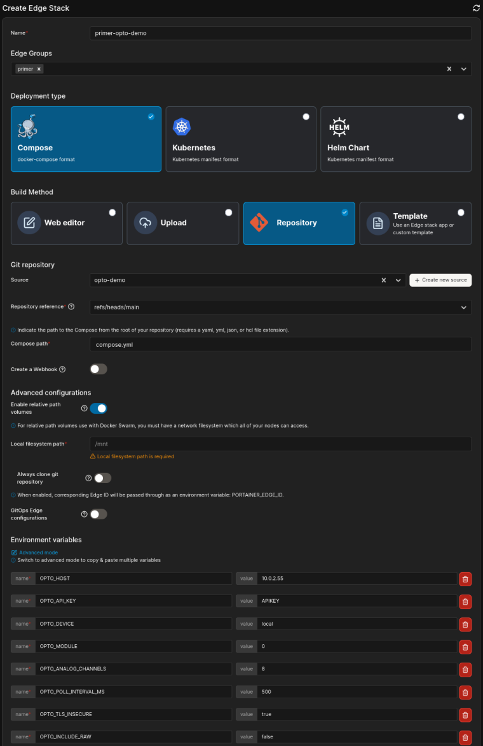Choose the Template build method radio

(x=461, y=213)
